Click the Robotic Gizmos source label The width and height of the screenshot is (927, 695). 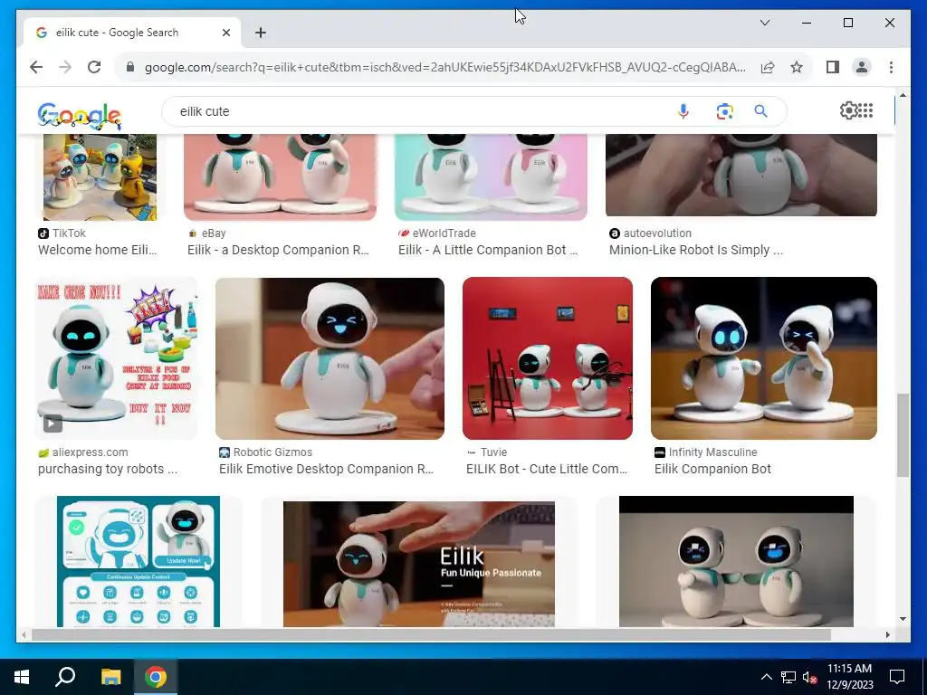pyautogui.click(x=272, y=452)
